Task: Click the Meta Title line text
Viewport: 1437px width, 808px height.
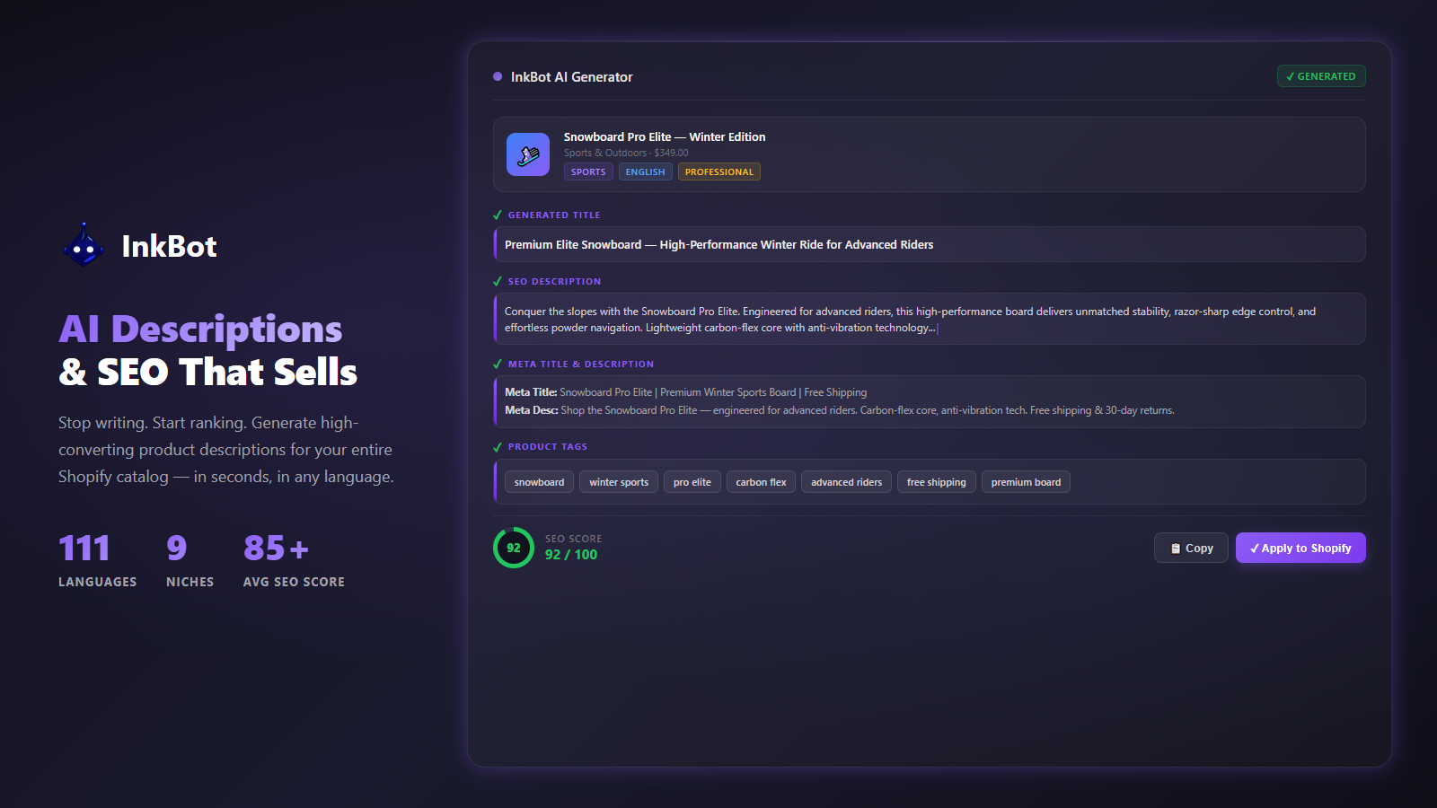Action: (685, 392)
